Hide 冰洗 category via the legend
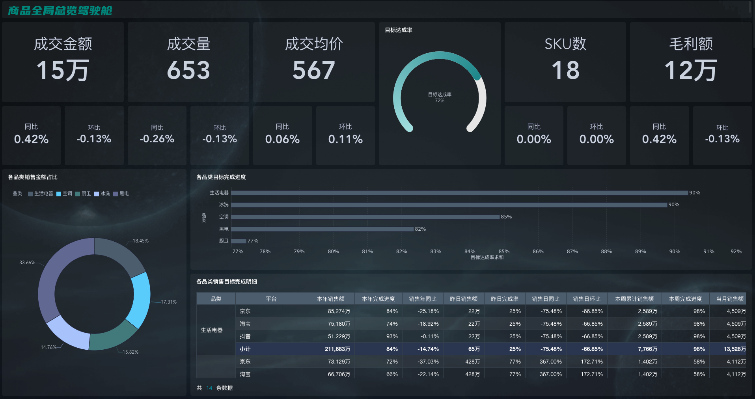The width and height of the screenshot is (755, 399). coord(102,194)
